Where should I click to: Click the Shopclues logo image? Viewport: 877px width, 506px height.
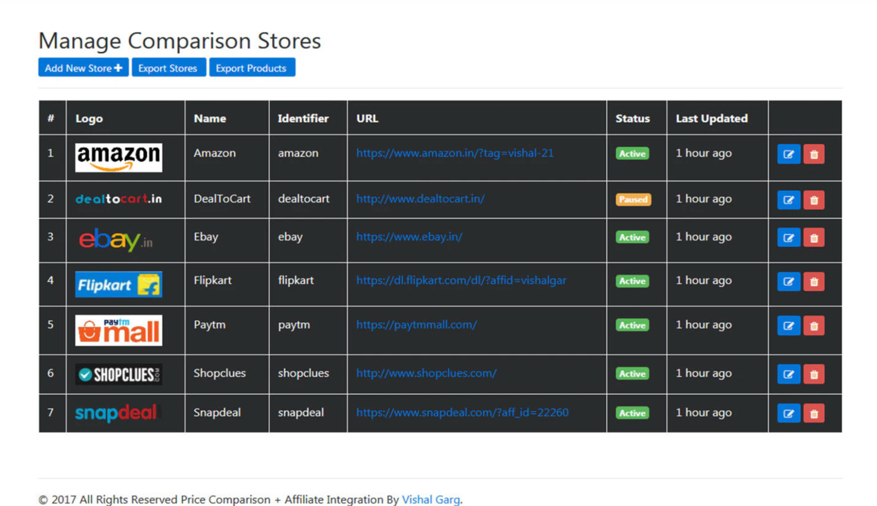pyautogui.click(x=118, y=374)
